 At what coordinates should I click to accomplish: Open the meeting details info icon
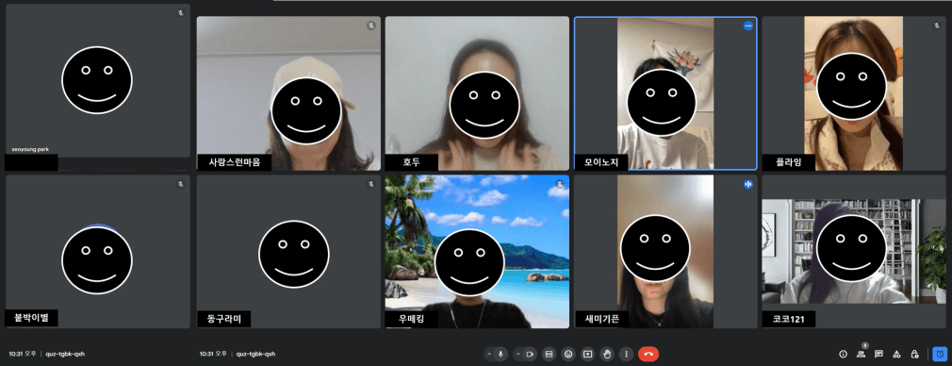pos(843,354)
